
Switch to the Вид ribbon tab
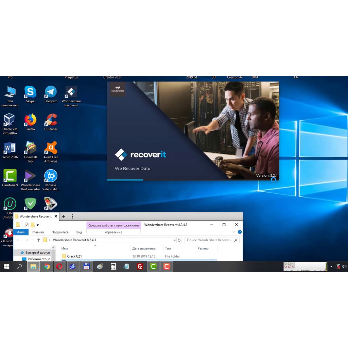coord(79,232)
